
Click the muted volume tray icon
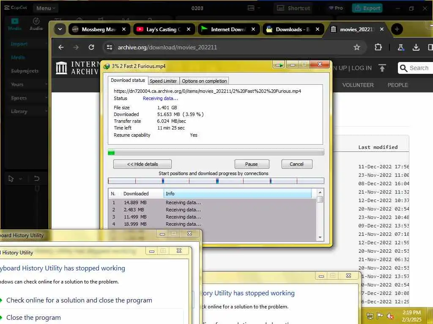click(390, 316)
